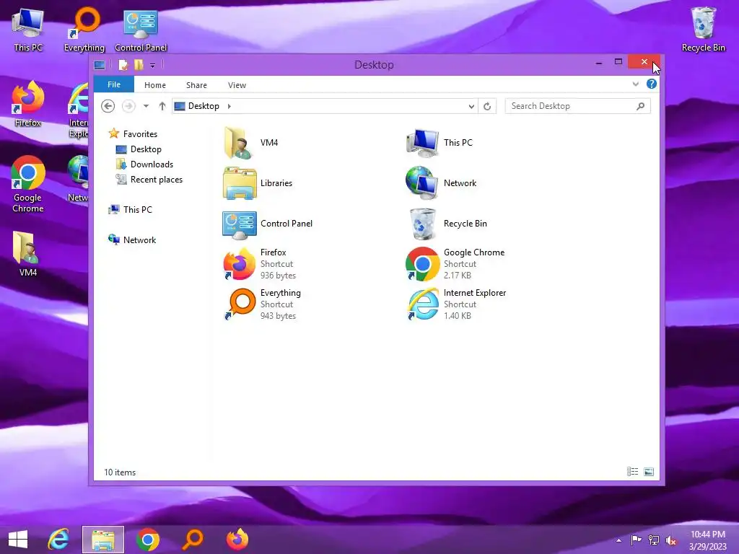
Task: Open the Home ribbon tab
Action: tap(155, 85)
